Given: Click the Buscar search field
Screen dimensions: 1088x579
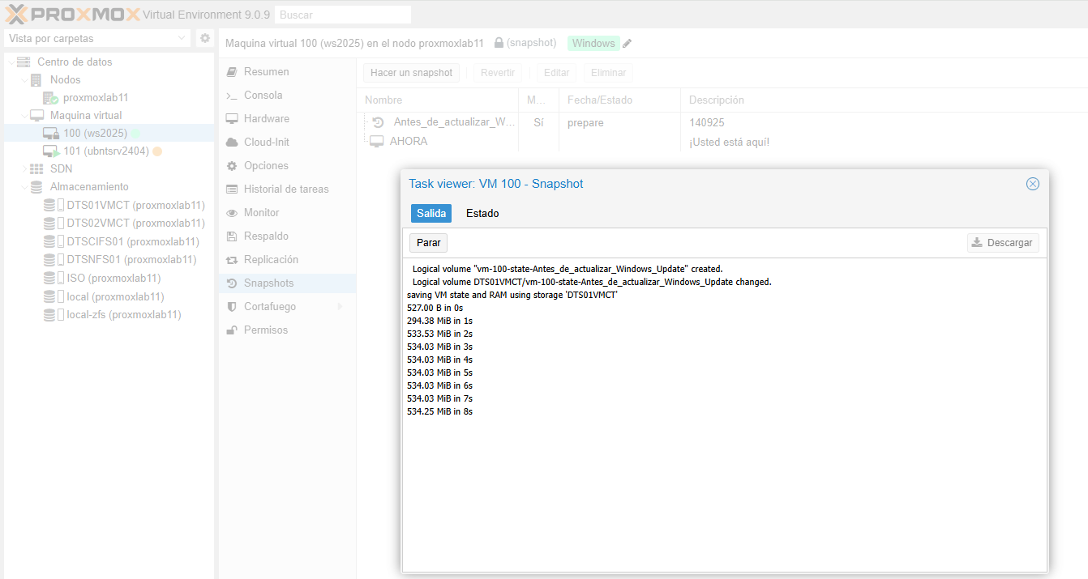Looking at the screenshot, I should 343,15.
